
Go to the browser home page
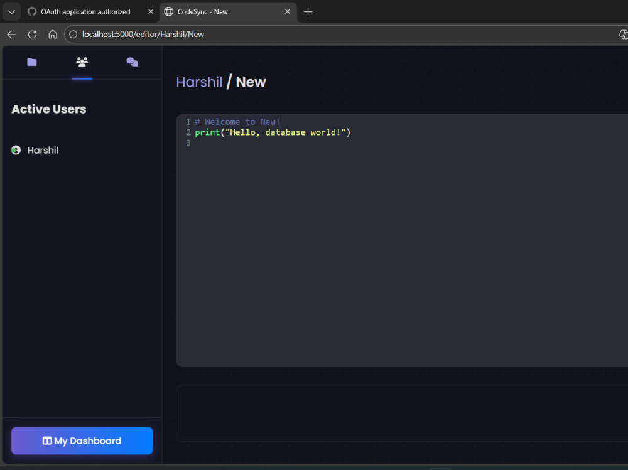click(53, 35)
